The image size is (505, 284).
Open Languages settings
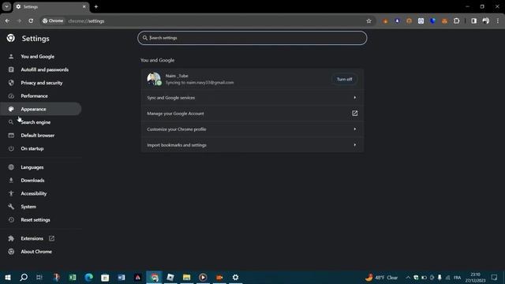click(32, 167)
